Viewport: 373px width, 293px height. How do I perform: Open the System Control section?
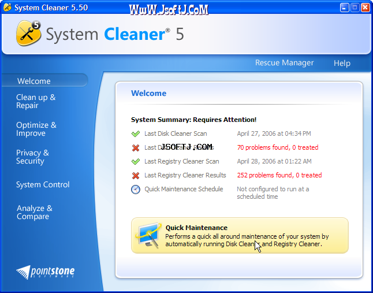[43, 184]
